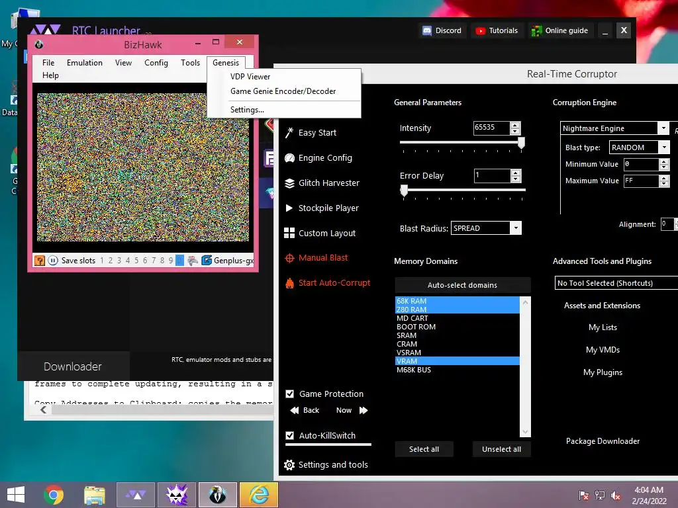This screenshot has height=508, width=678.
Task: Click the Back rewind arrow icon
Action: (x=295, y=410)
